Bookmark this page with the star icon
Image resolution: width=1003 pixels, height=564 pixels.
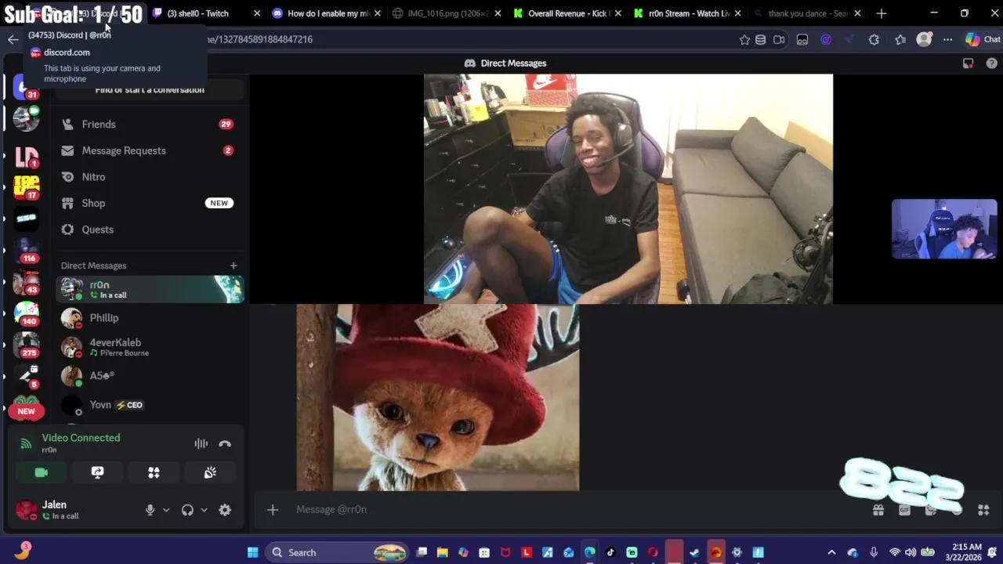point(744,39)
